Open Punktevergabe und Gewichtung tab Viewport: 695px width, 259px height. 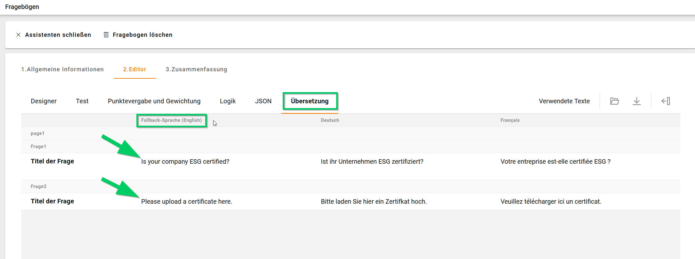(x=154, y=101)
